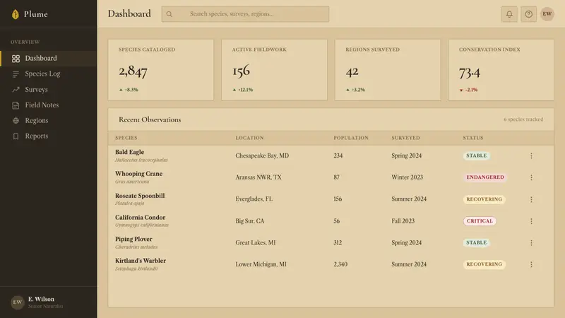Screen dimensions: 565x318
Task: Navigate to Surveys
Action: pos(49,90)
